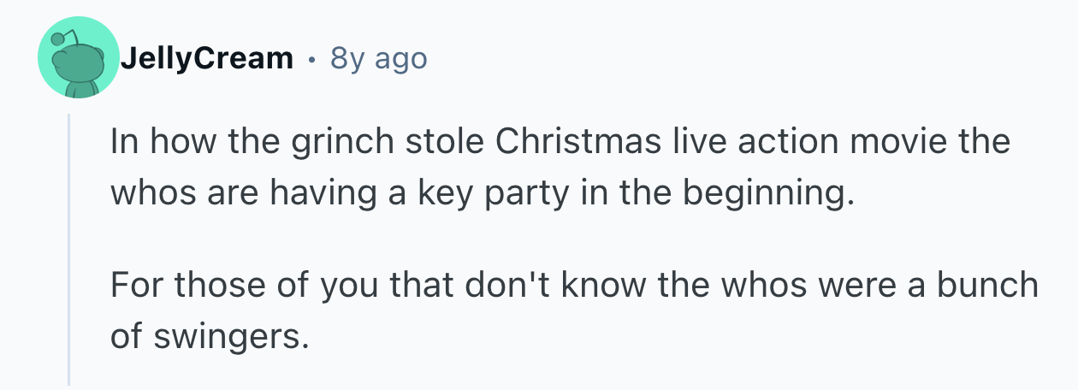Click the "8y ago" comment timestamp

point(378,58)
